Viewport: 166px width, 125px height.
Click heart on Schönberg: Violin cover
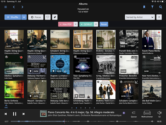pos(76,96)
